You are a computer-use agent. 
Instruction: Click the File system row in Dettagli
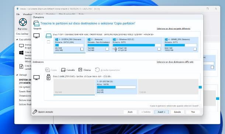click(x=25, y=87)
